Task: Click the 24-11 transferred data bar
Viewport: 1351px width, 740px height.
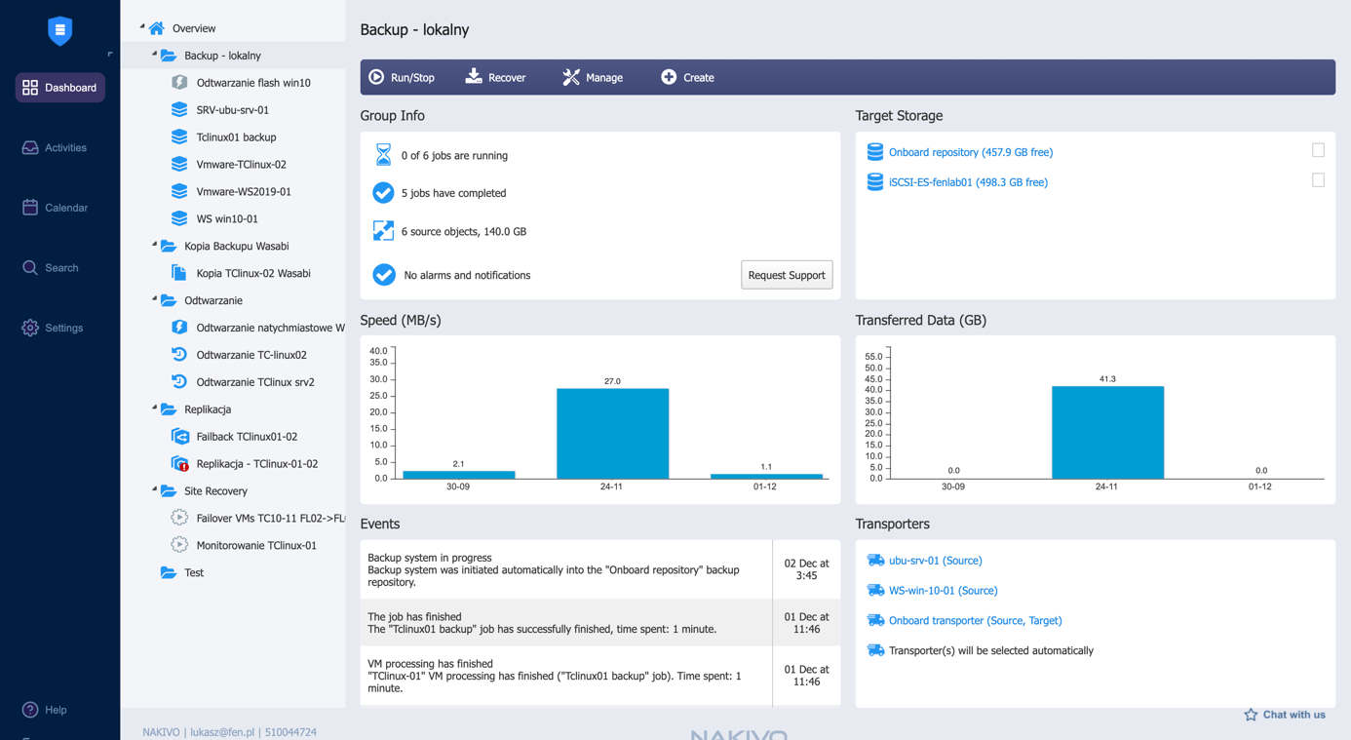Action: click(x=1107, y=433)
